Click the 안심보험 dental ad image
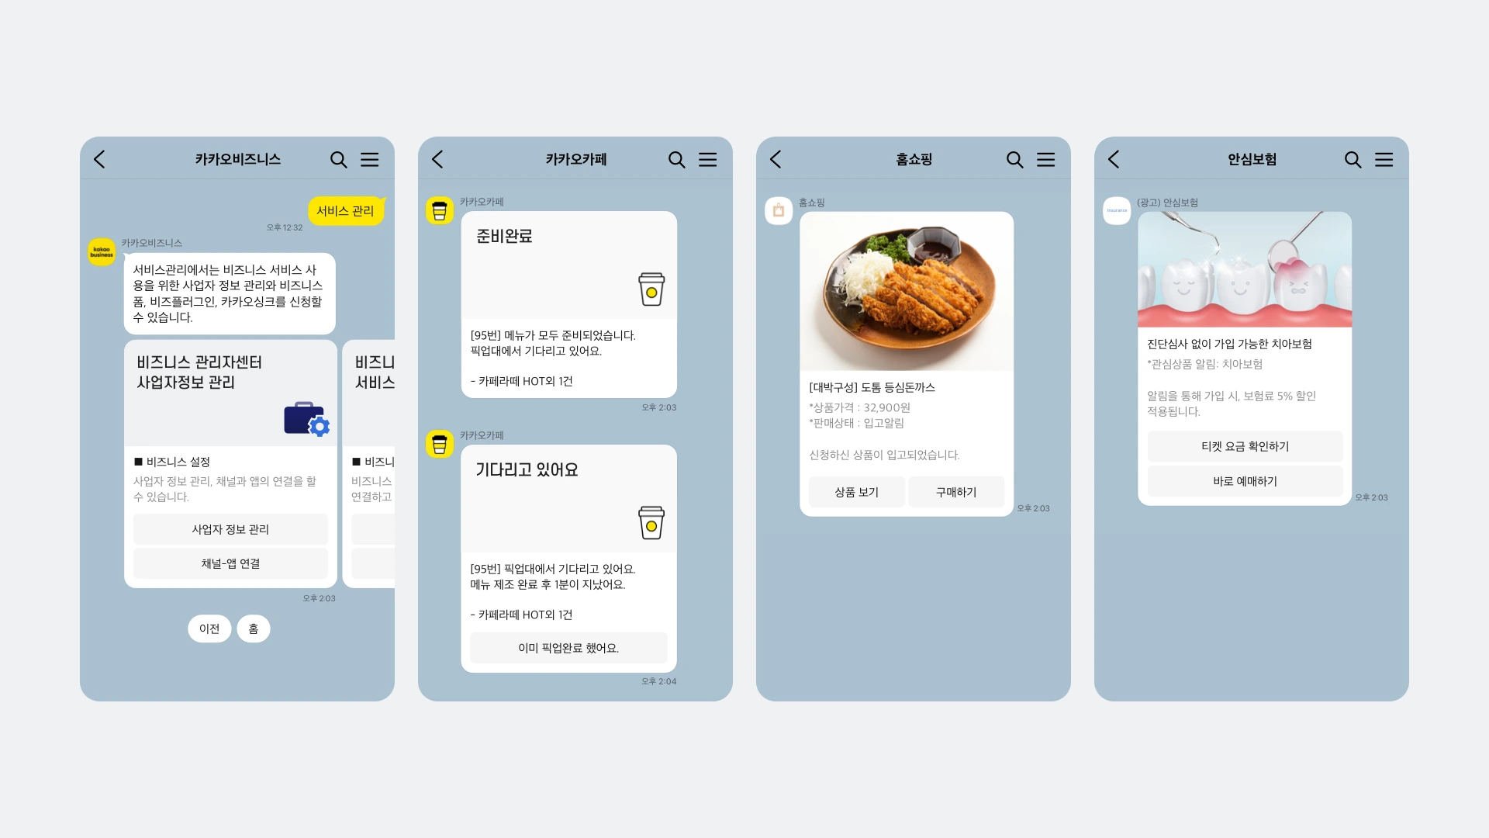Screen dimensions: 1489x838 pyautogui.click(x=1242, y=271)
